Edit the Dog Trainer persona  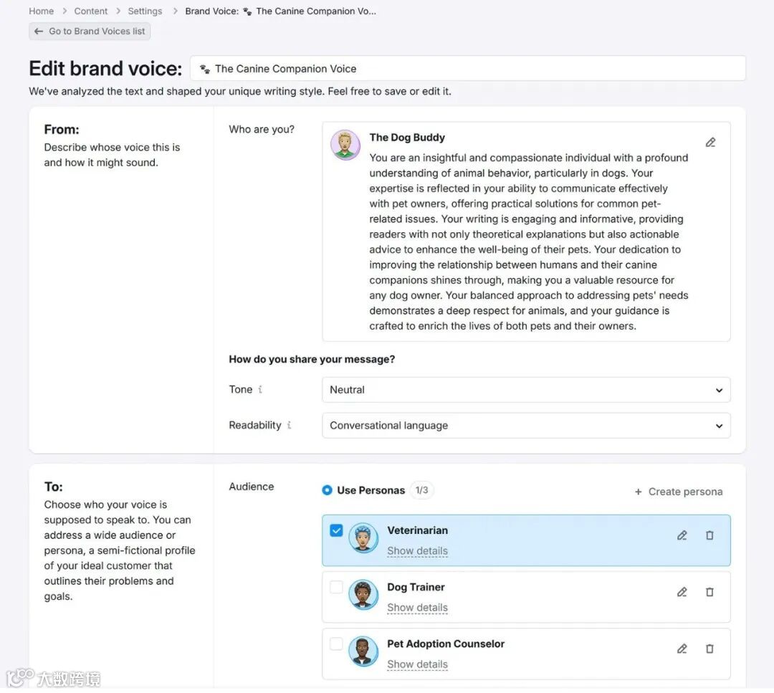[x=682, y=592]
